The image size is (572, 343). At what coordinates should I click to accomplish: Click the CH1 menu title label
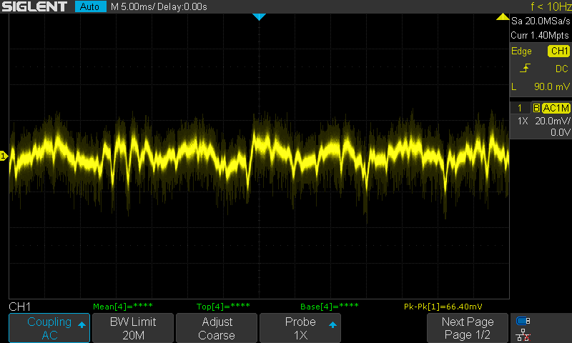click(20, 307)
